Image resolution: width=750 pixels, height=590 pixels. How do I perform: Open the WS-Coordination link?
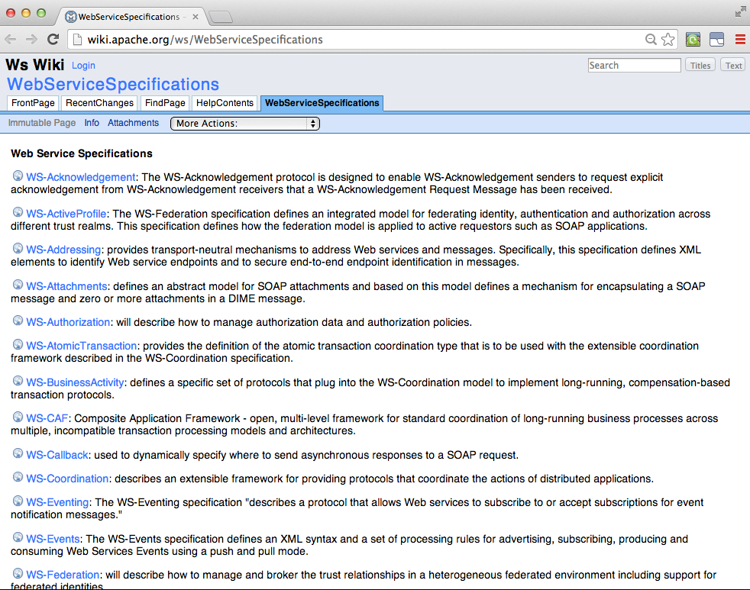point(67,479)
